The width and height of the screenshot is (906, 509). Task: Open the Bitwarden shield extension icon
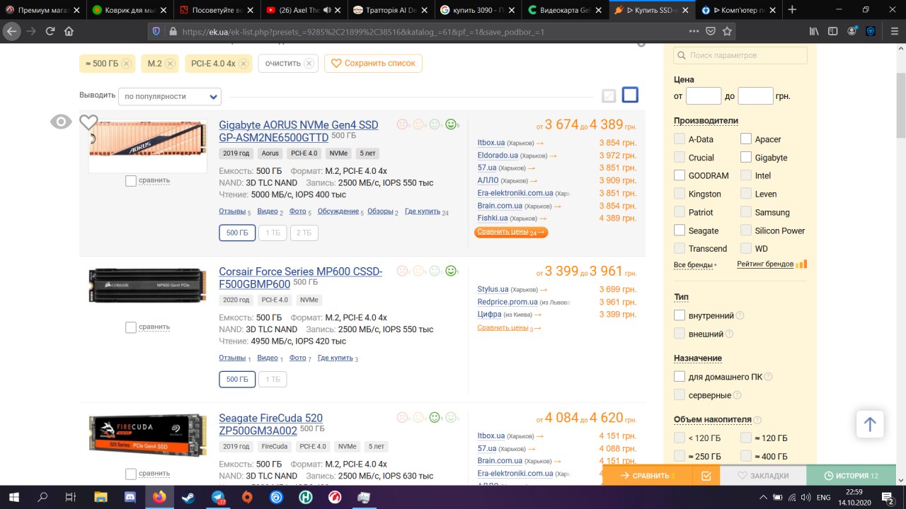pos(871,31)
